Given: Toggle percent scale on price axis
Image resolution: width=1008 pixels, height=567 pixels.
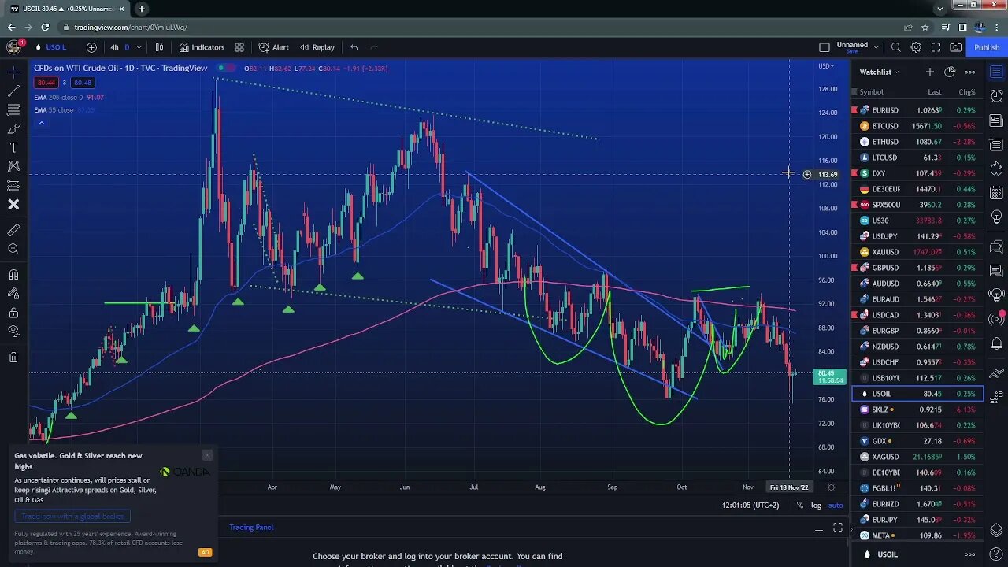Looking at the screenshot, I should (x=800, y=506).
